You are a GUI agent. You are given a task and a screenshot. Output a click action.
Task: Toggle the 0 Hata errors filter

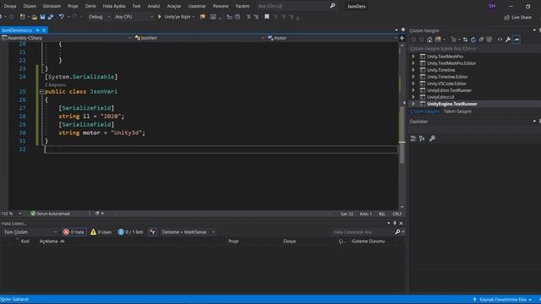point(74,232)
